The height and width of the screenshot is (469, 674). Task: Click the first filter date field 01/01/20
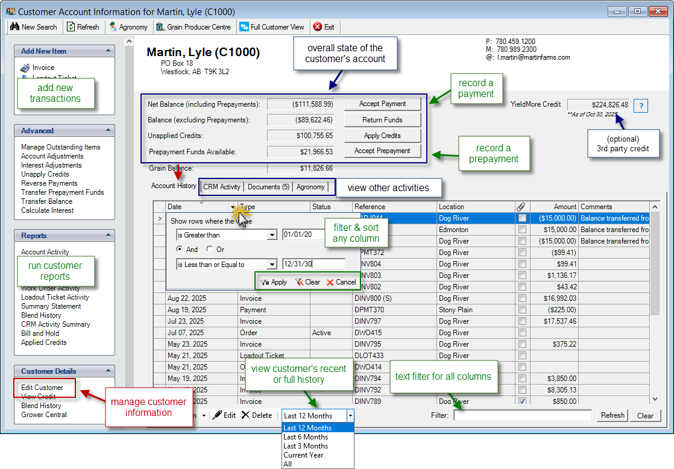303,234
